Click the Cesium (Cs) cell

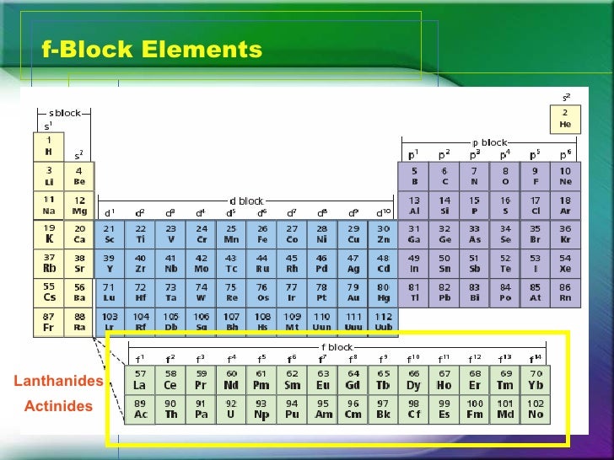click(x=49, y=293)
